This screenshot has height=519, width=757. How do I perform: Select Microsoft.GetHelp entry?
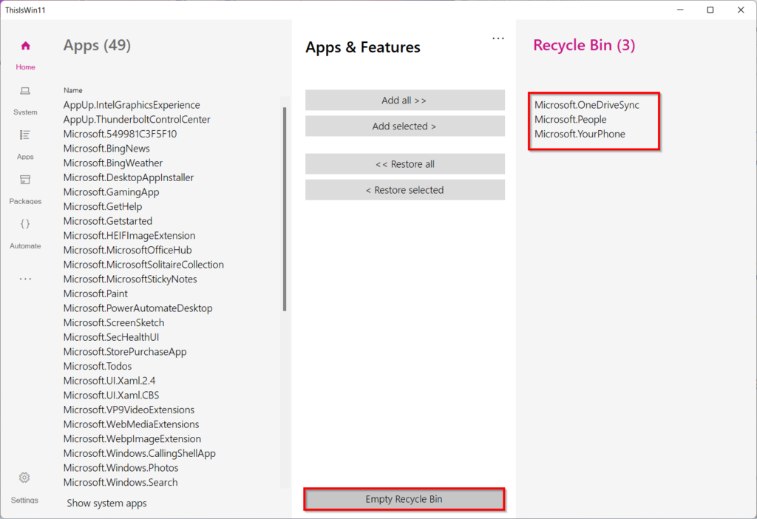pyautogui.click(x=102, y=206)
